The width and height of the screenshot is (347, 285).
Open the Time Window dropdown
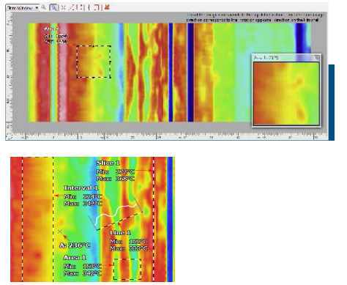point(22,8)
